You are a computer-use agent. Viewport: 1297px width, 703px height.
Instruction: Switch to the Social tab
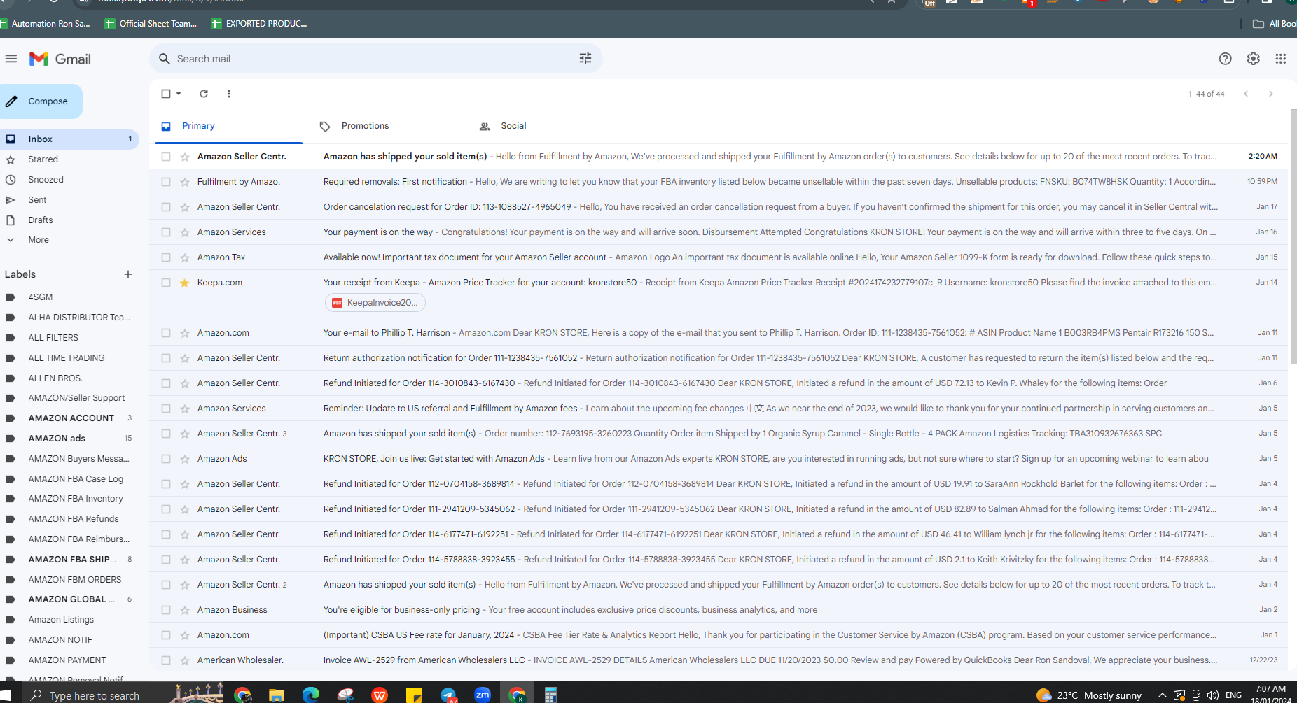pyautogui.click(x=513, y=126)
